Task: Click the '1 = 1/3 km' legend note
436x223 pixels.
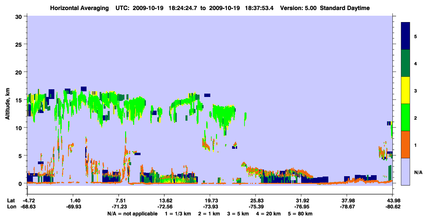Action: 177,214
